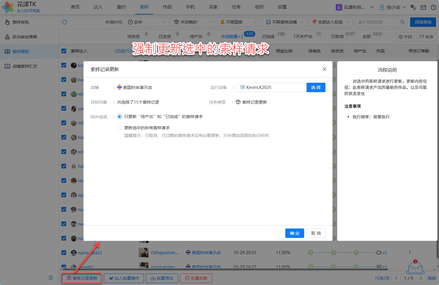
Task: Open the mail envelope icon in header
Action: (x=423, y=7)
